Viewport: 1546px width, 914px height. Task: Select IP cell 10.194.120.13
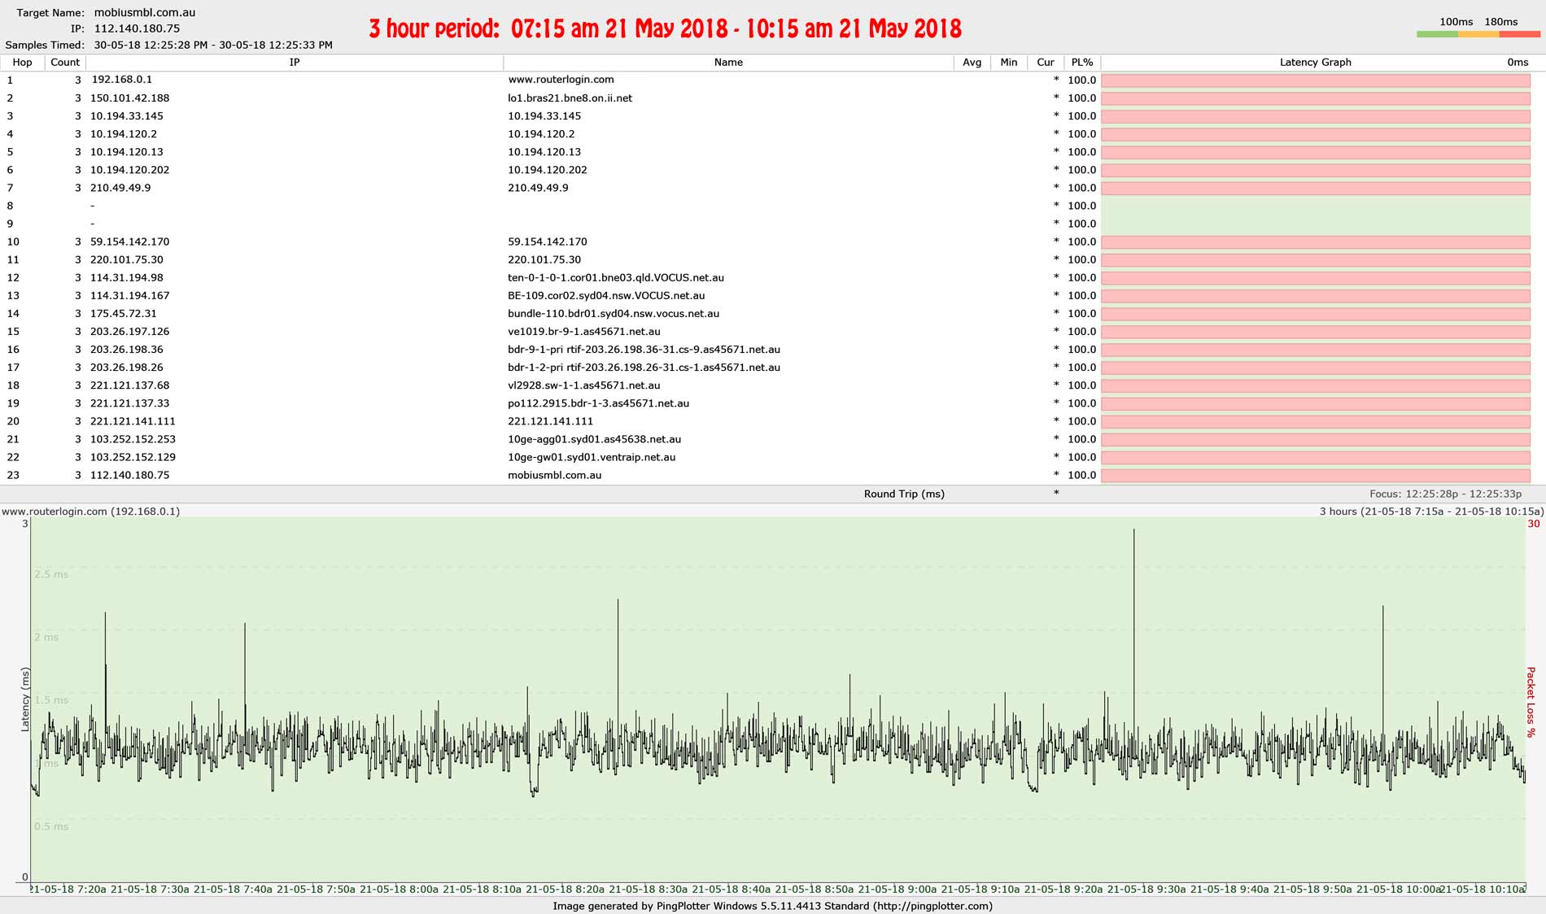pos(127,151)
